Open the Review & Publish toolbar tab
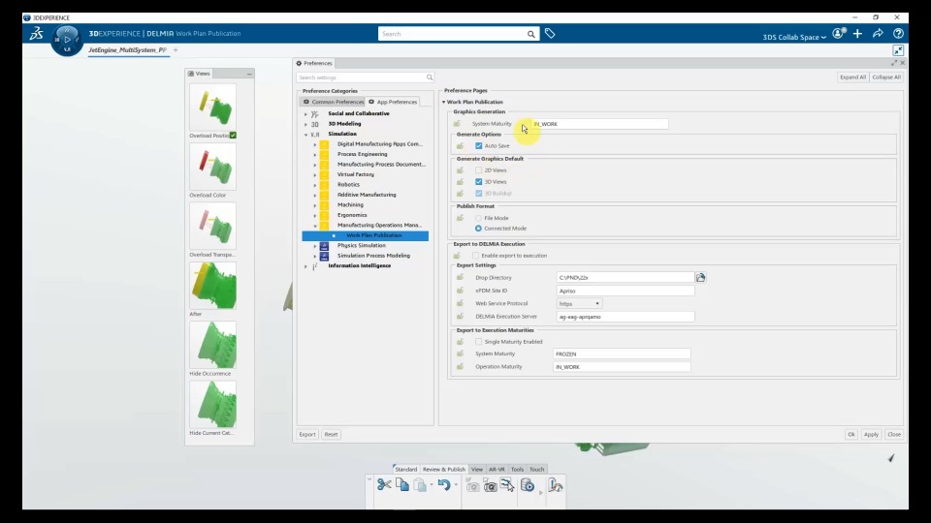Viewport: 931px width, 523px height. tap(443, 469)
